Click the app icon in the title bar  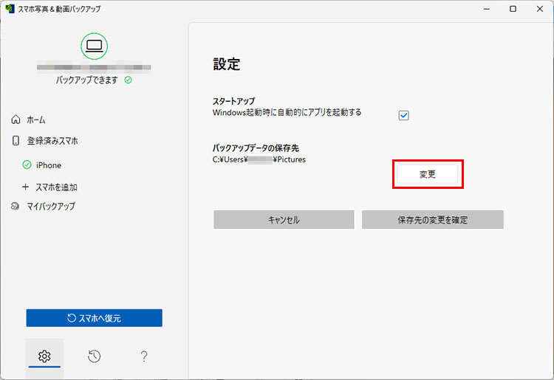click(9, 9)
